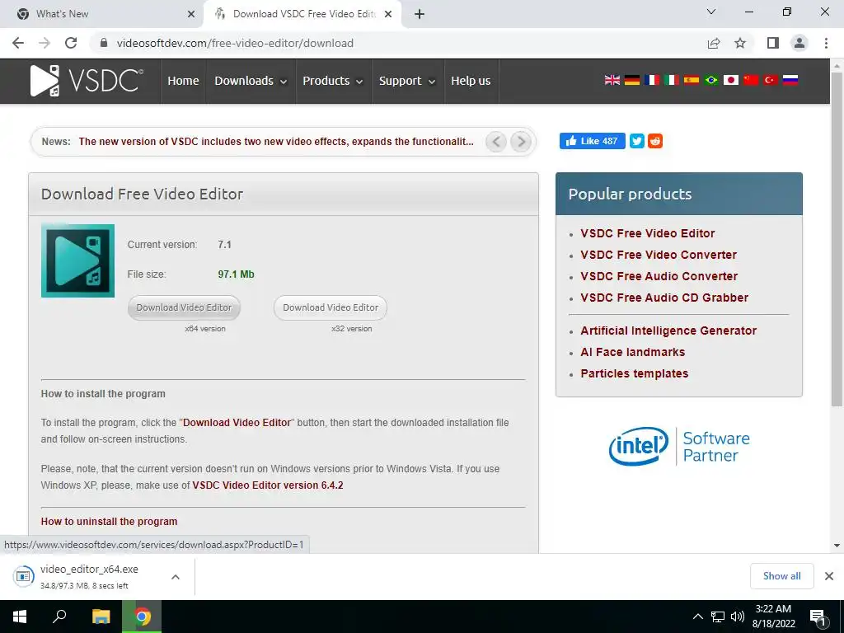Viewport: 844px width, 633px height.
Task: Close the What's New tab
Action: 191,14
